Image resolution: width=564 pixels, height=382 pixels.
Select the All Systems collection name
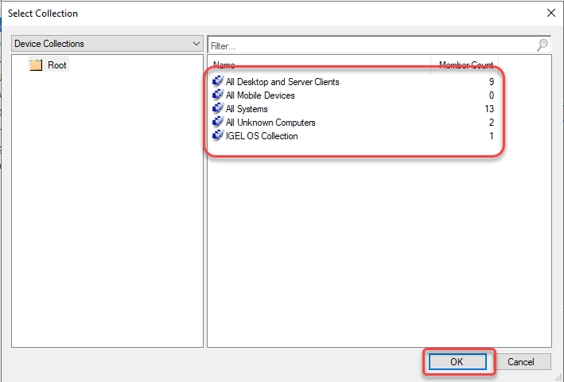click(x=247, y=109)
